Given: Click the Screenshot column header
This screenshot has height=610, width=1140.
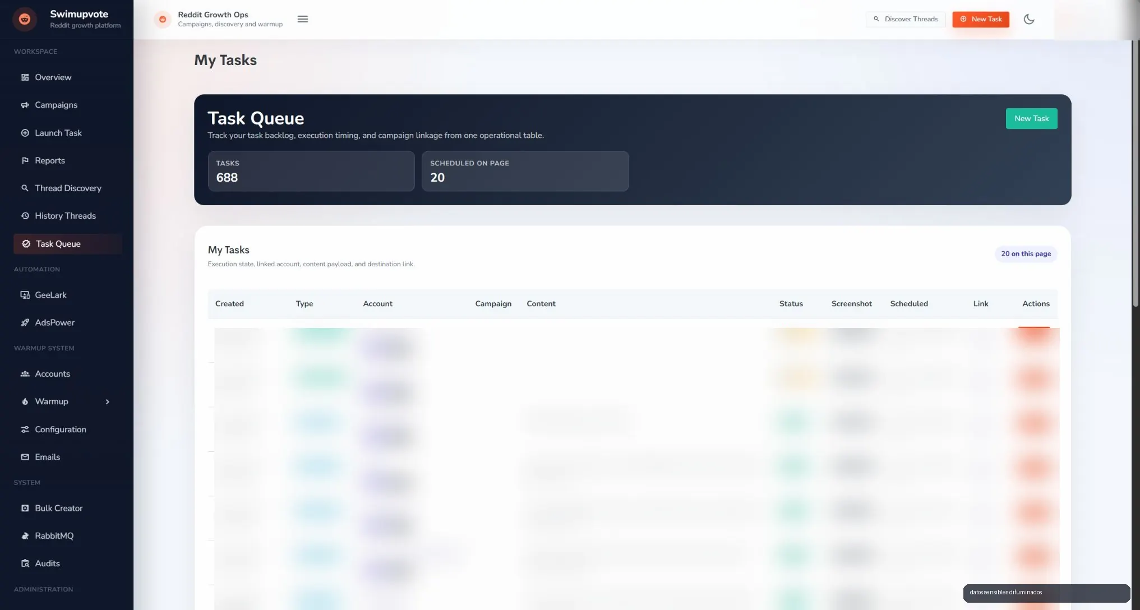Looking at the screenshot, I should (x=852, y=304).
